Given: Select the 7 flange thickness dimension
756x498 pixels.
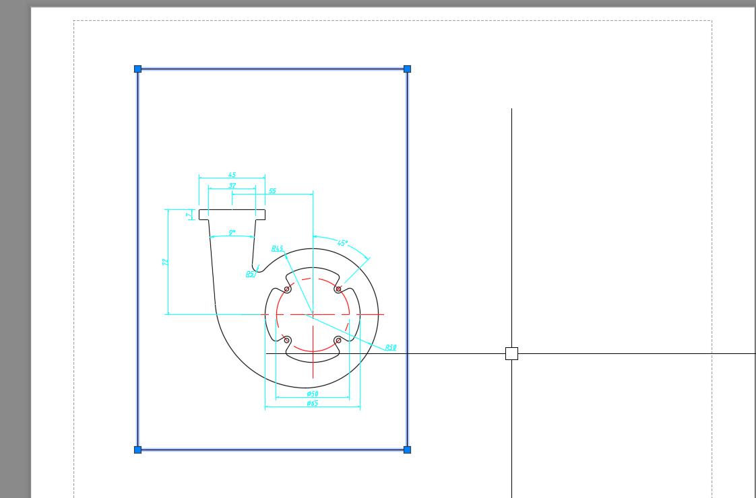Looking at the screenshot, I should (x=188, y=215).
